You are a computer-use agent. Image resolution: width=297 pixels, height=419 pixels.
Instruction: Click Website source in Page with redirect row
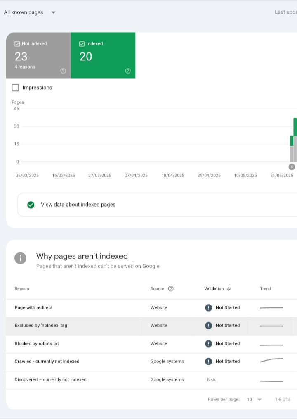coord(159,307)
